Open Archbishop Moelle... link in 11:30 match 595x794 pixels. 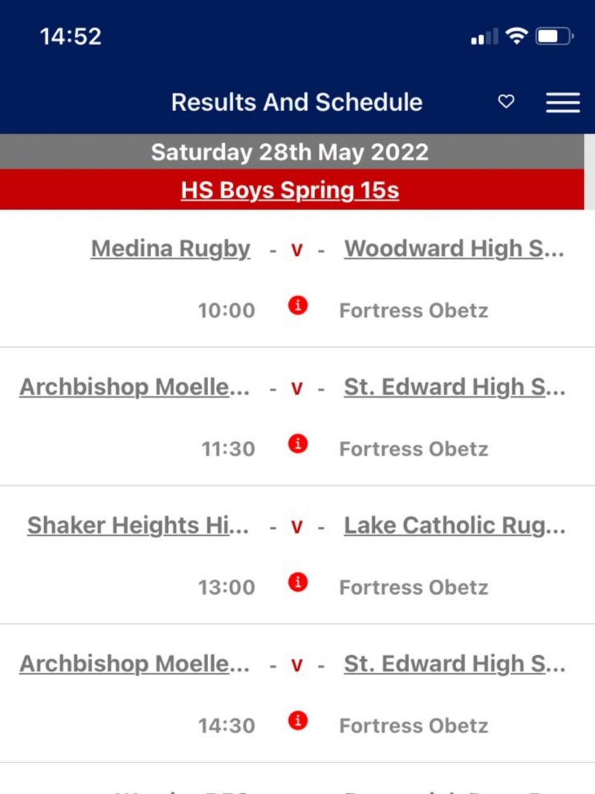tap(134, 387)
